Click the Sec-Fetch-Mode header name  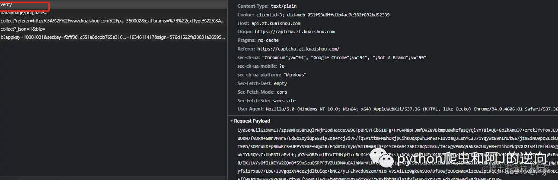(x=256, y=92)
